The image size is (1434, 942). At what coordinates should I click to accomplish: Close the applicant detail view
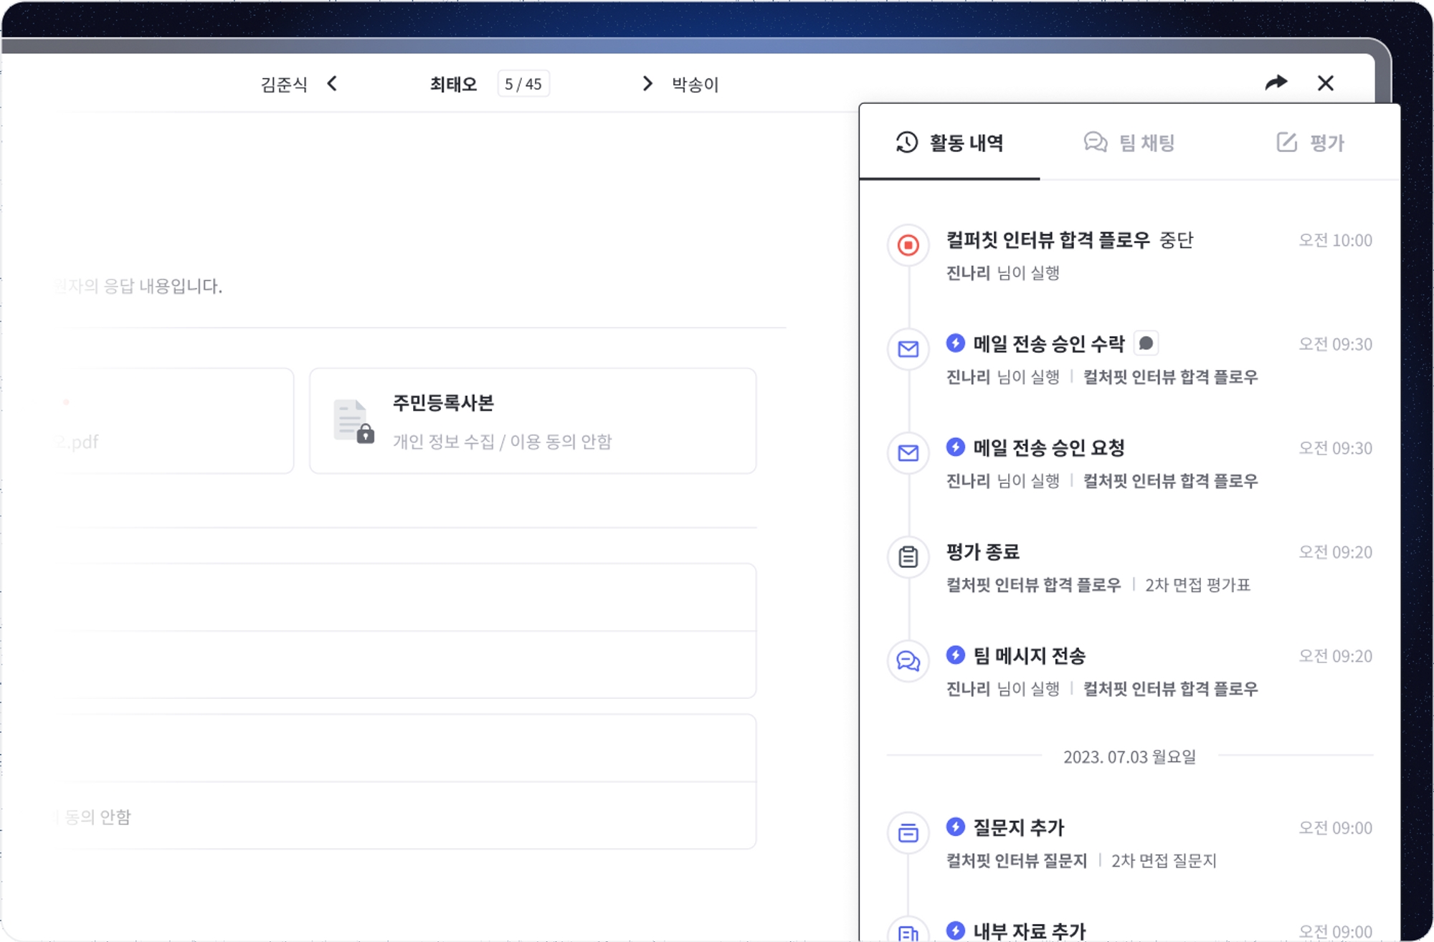[x=1325, y=83]
